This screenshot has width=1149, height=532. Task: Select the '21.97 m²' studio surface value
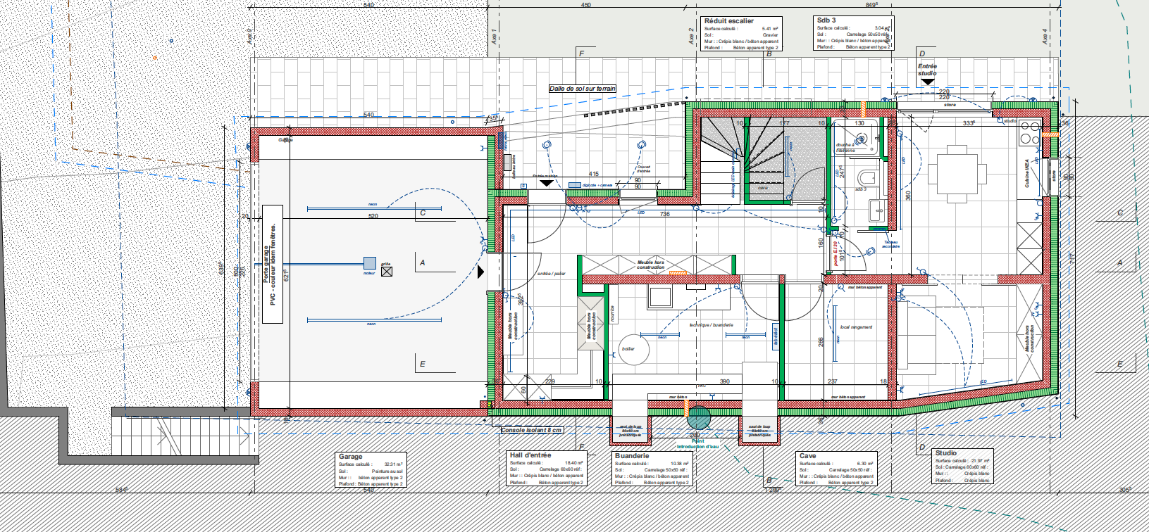(x=981, y=461)
